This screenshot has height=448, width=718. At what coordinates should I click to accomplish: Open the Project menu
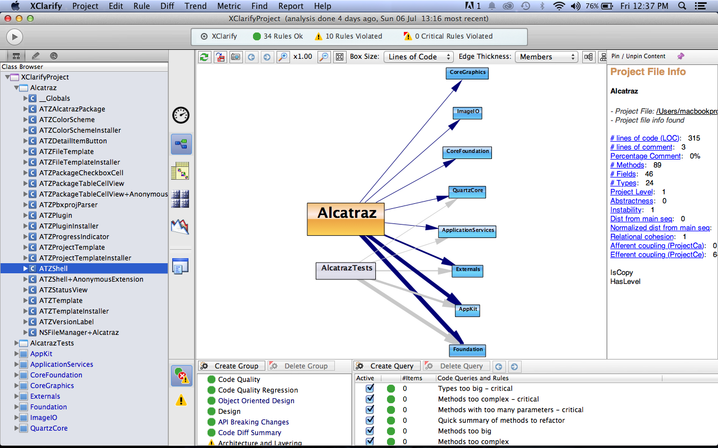[85, 6]
